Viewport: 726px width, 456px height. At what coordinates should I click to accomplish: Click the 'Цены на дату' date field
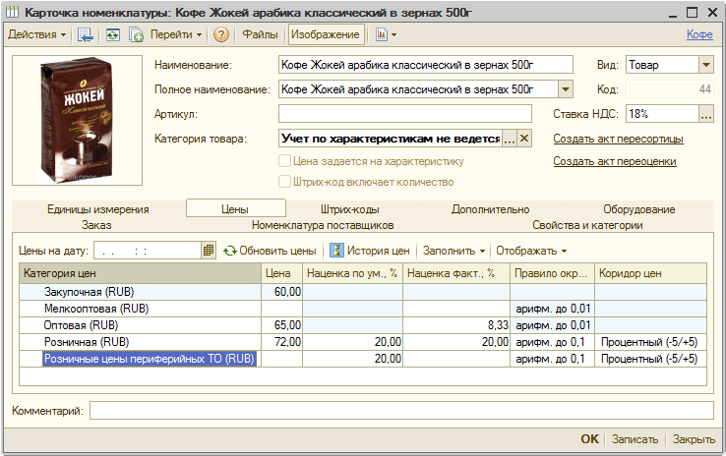click(148, 251)
